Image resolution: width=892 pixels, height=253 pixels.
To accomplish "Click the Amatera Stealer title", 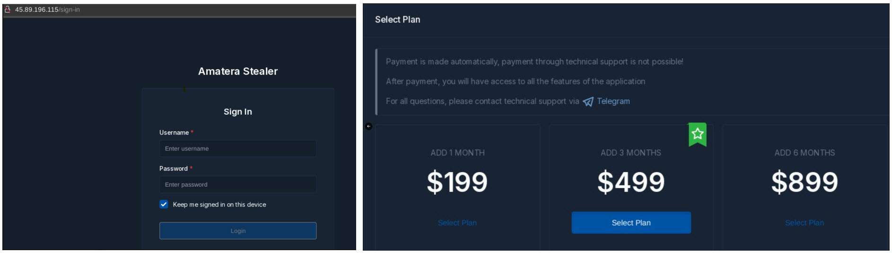I will pos(238,71).
